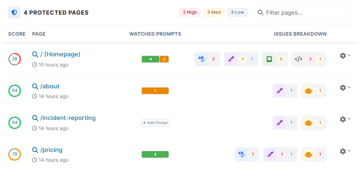Click the orange robot icon in /about row

[308, 91]
